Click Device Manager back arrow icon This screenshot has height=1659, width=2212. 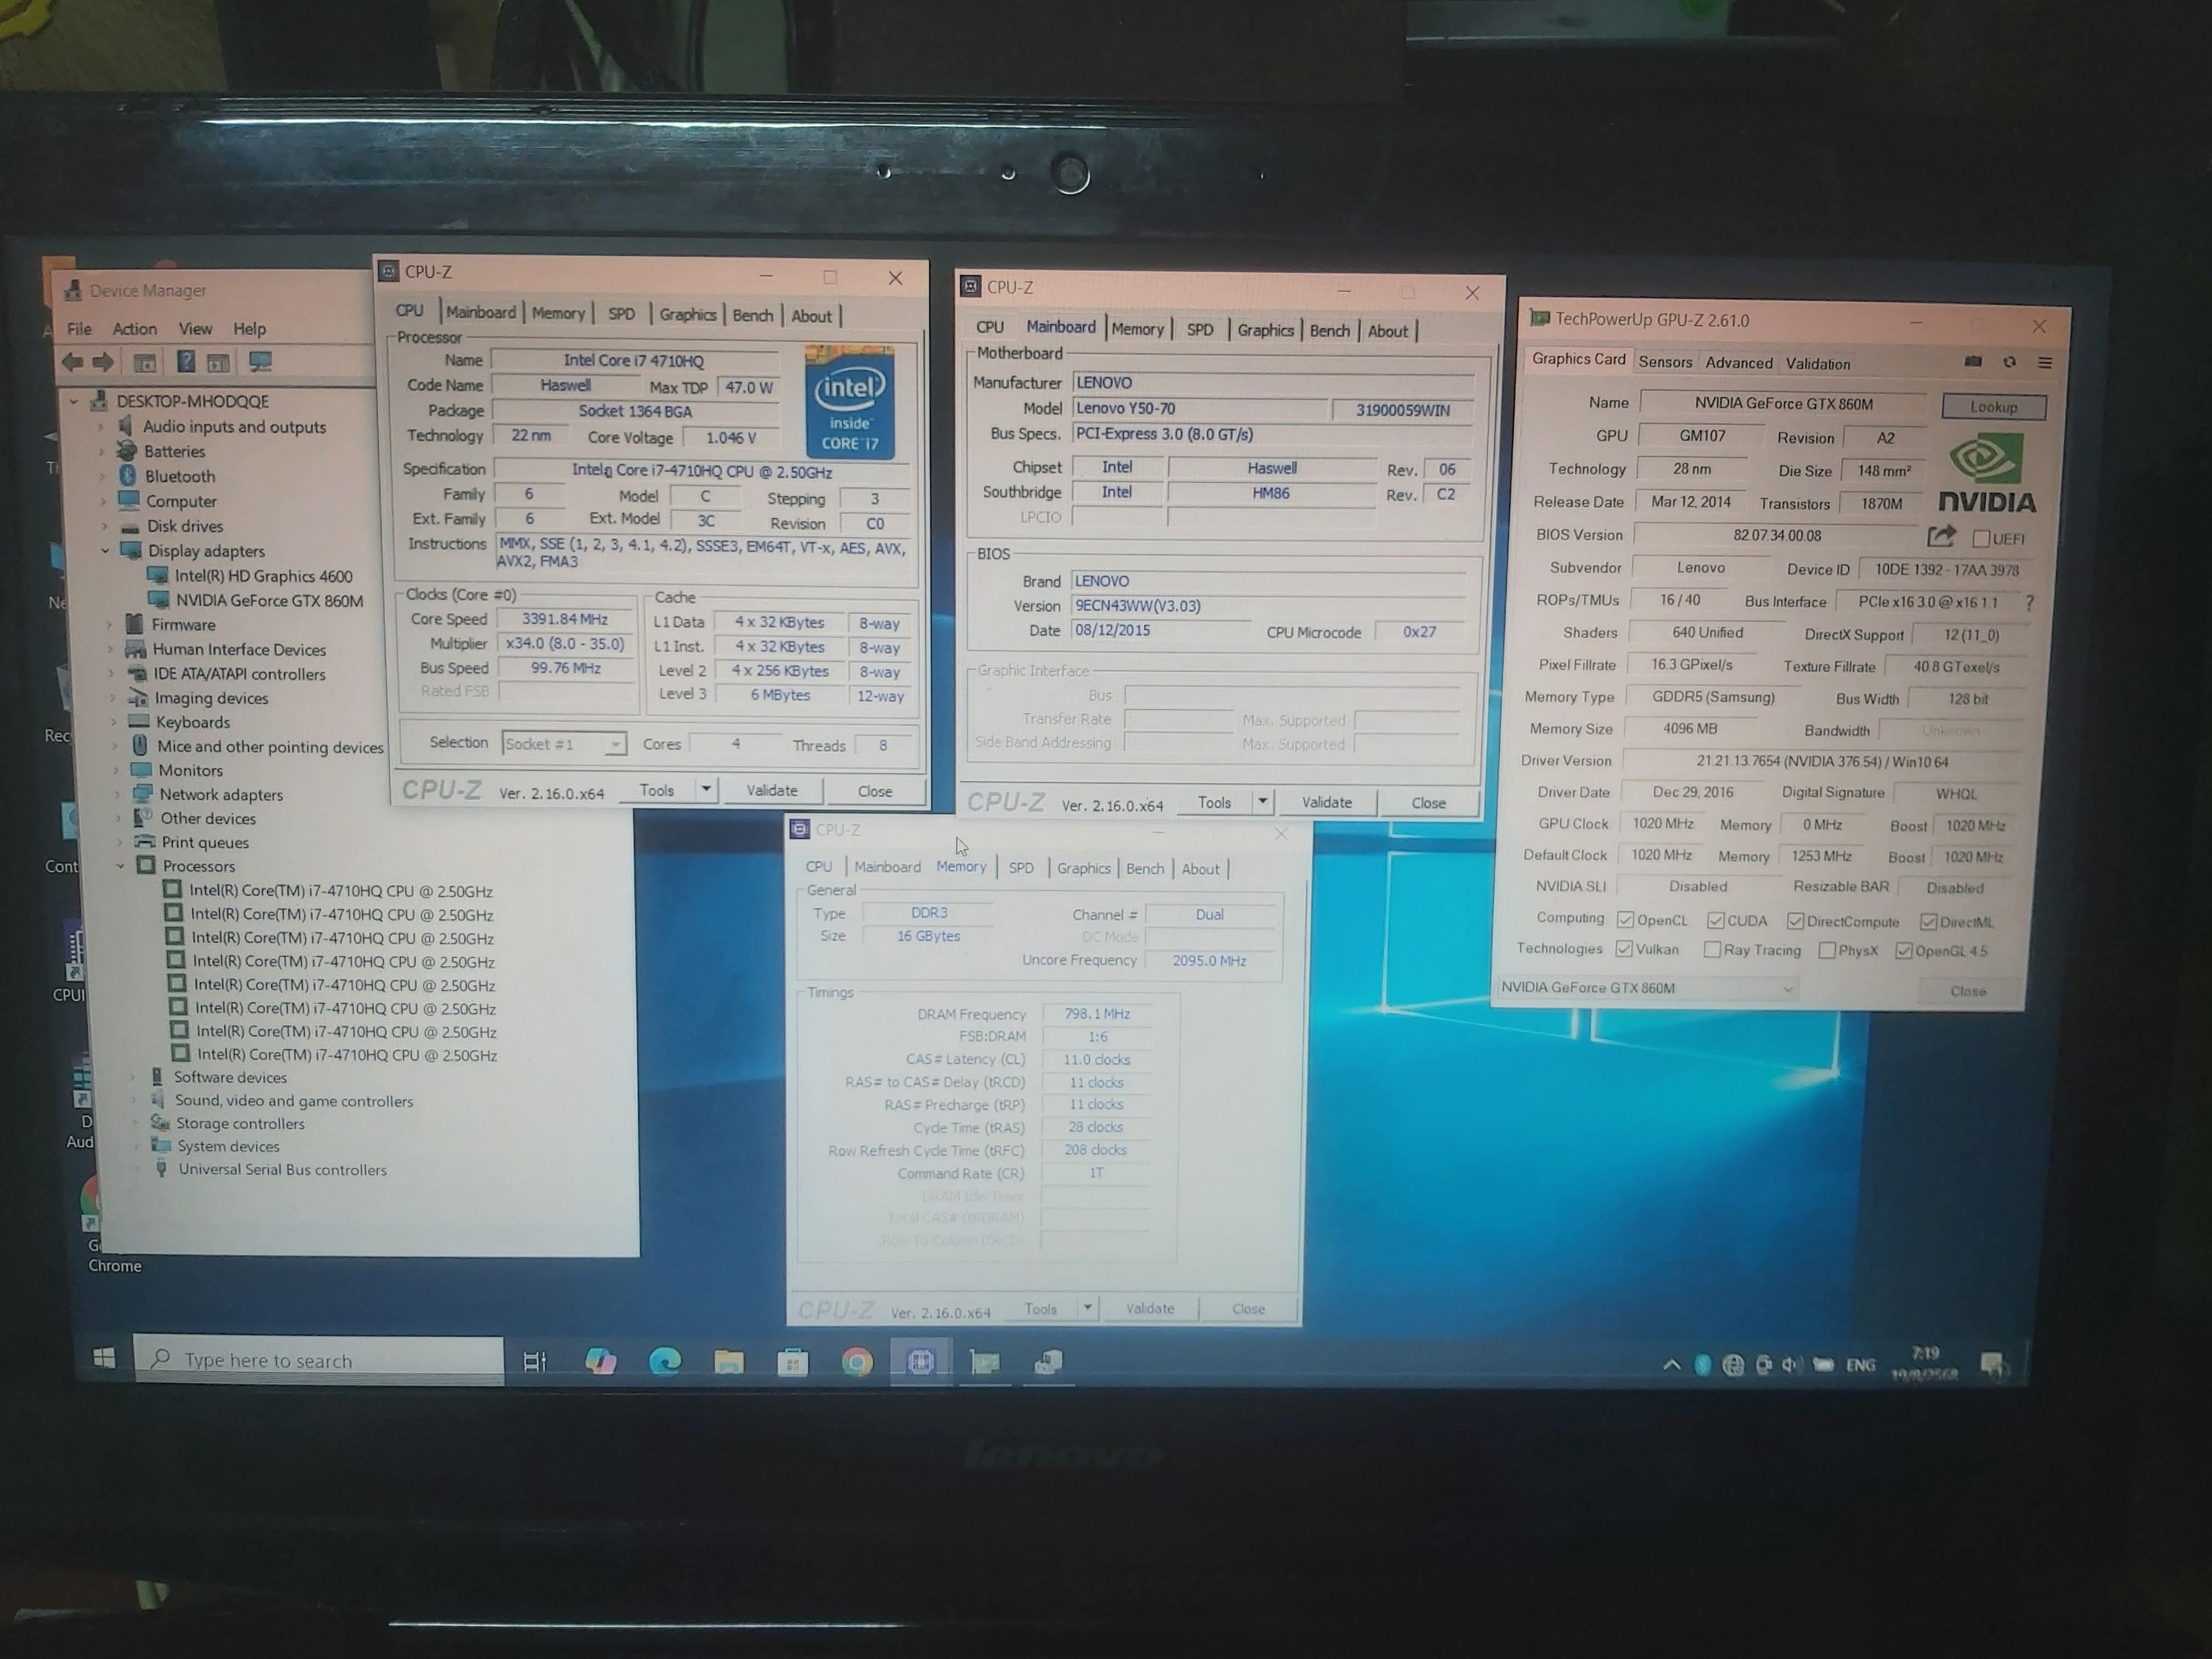pos(72,362)
